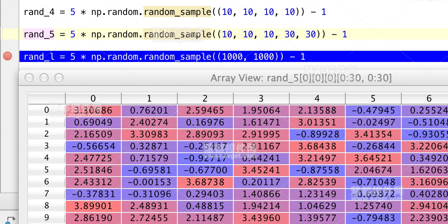The image size is (448, 224).
Task: Click cell with value -0.37831
Action: [93, 194]
